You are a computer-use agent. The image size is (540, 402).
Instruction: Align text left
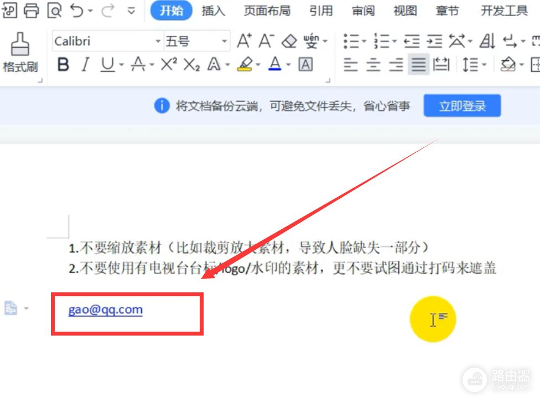[x=351, y=64]
